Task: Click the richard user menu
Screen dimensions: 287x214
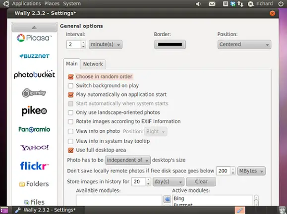Action: pyautogui.click(x=264, y=3)
